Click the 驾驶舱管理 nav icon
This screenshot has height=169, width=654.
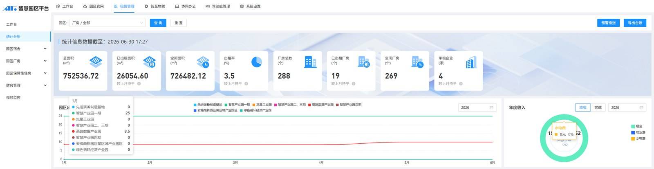[208, 6]
